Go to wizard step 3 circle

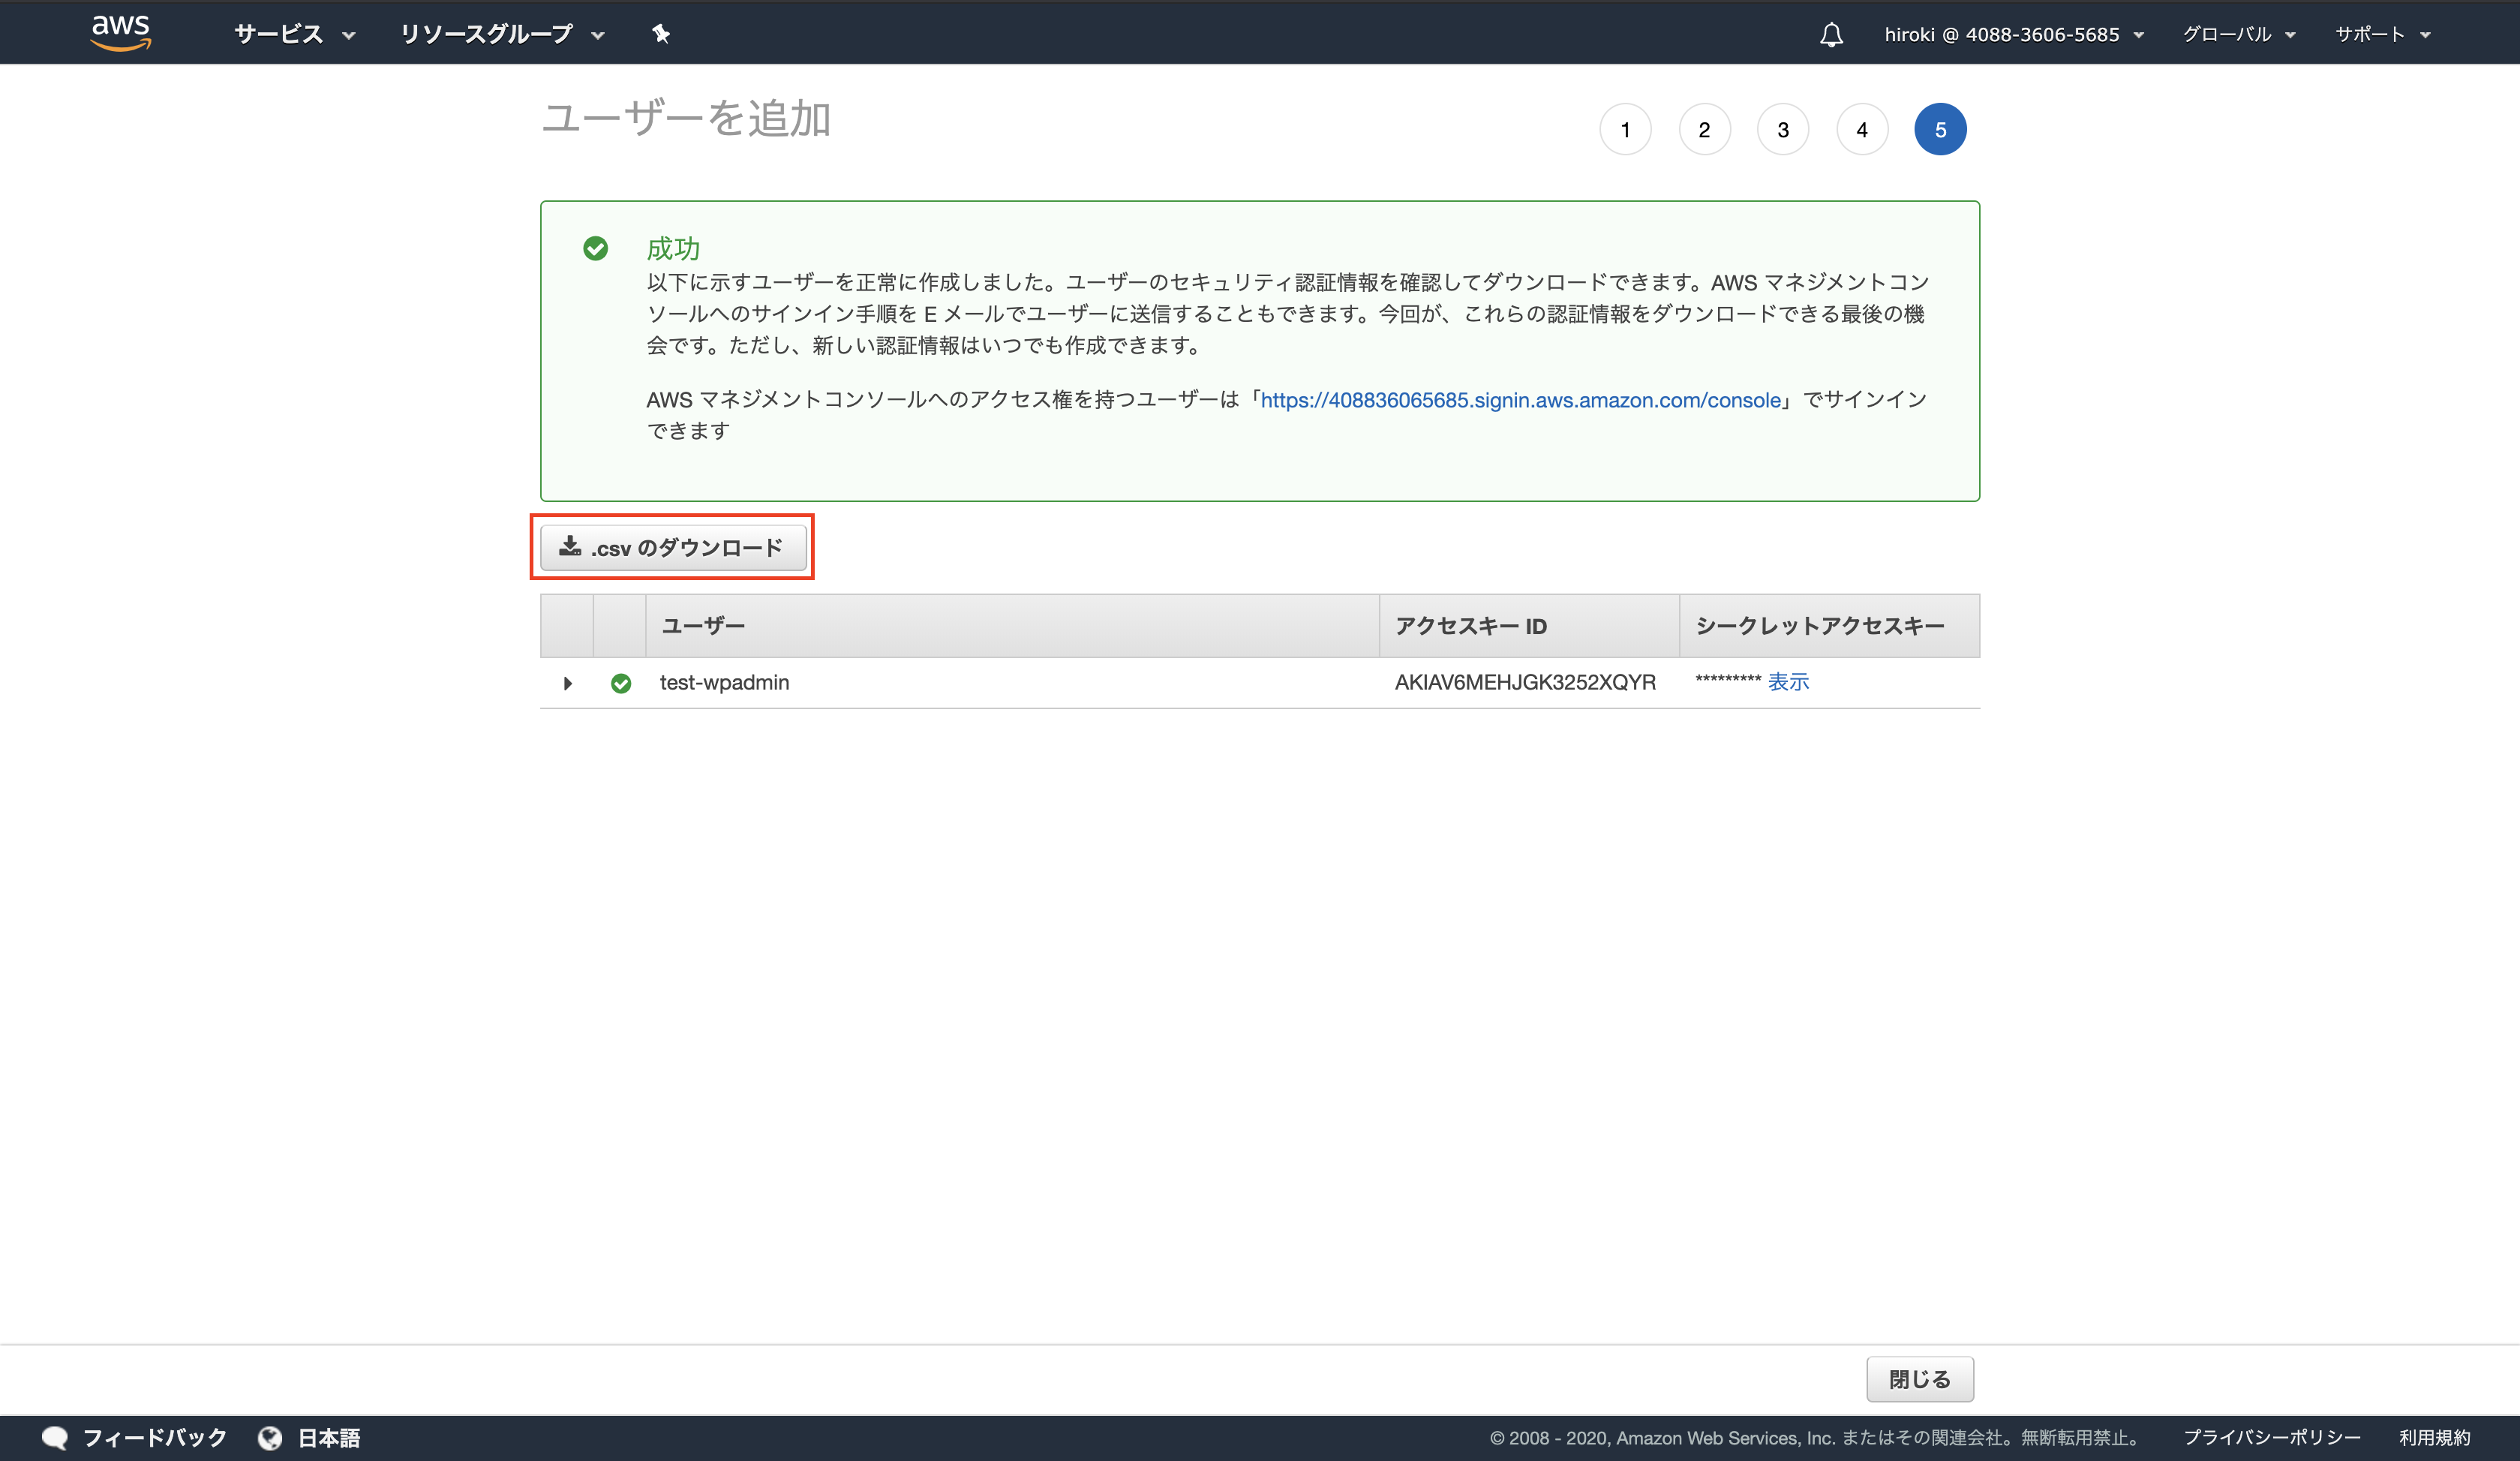click(1782, 129)
